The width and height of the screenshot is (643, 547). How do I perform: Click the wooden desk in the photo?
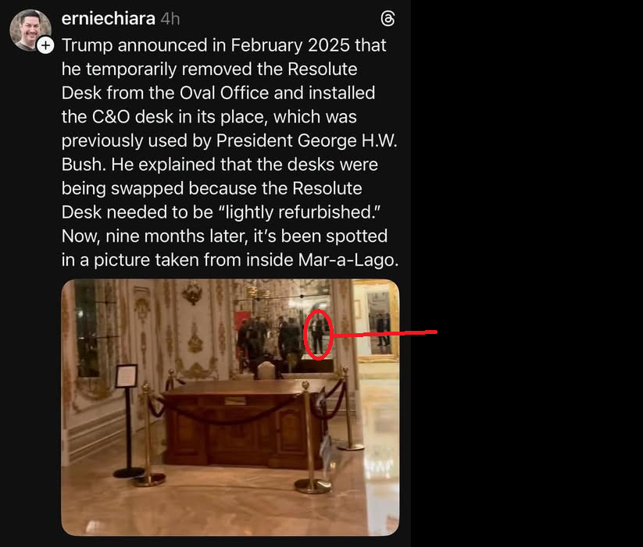[x=241, y=422]
